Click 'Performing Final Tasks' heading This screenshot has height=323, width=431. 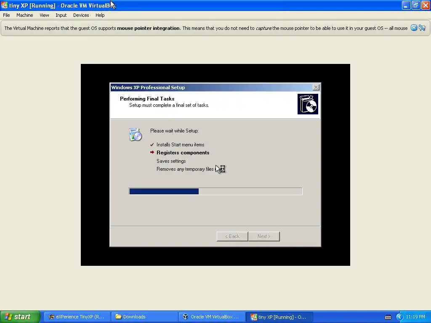pos(147,98)
